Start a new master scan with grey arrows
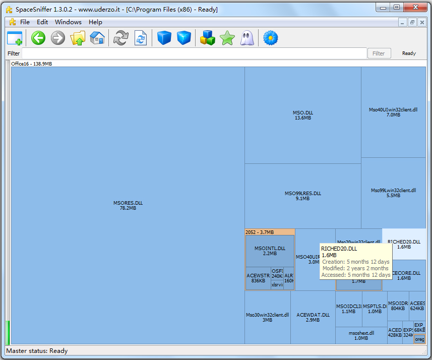 coord(121,38)
